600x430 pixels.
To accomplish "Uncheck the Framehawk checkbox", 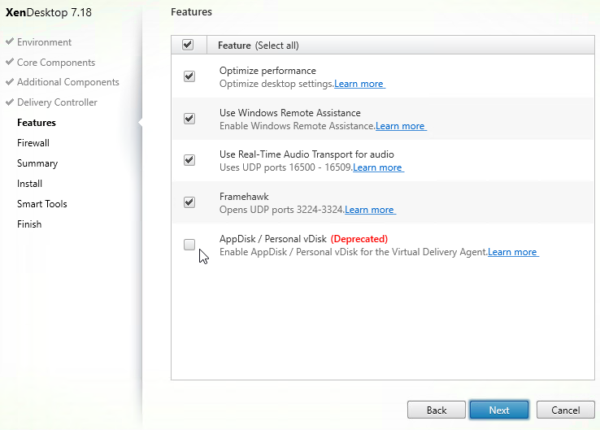I will coord(189,202).
